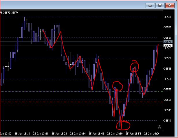
Task: Select the red dashed horizontal level line
Action: coord(81,102)
